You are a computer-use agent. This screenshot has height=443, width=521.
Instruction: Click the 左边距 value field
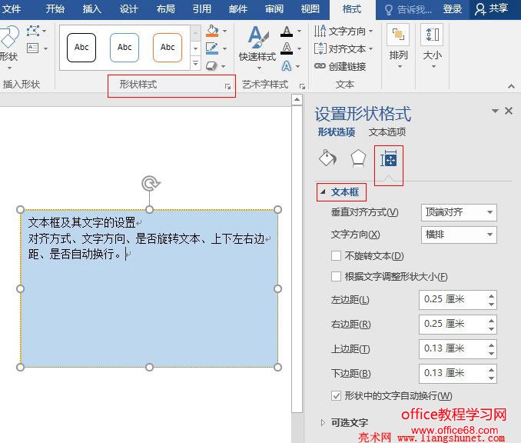coord(453,299)
